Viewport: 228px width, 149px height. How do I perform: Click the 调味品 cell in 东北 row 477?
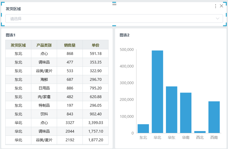pyautogui.click(x=44, y=62)
